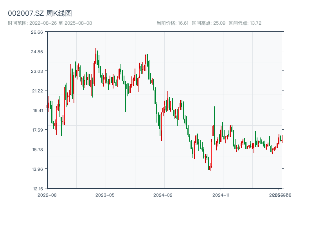Select the 时间范围 date range text

(50, 23)
